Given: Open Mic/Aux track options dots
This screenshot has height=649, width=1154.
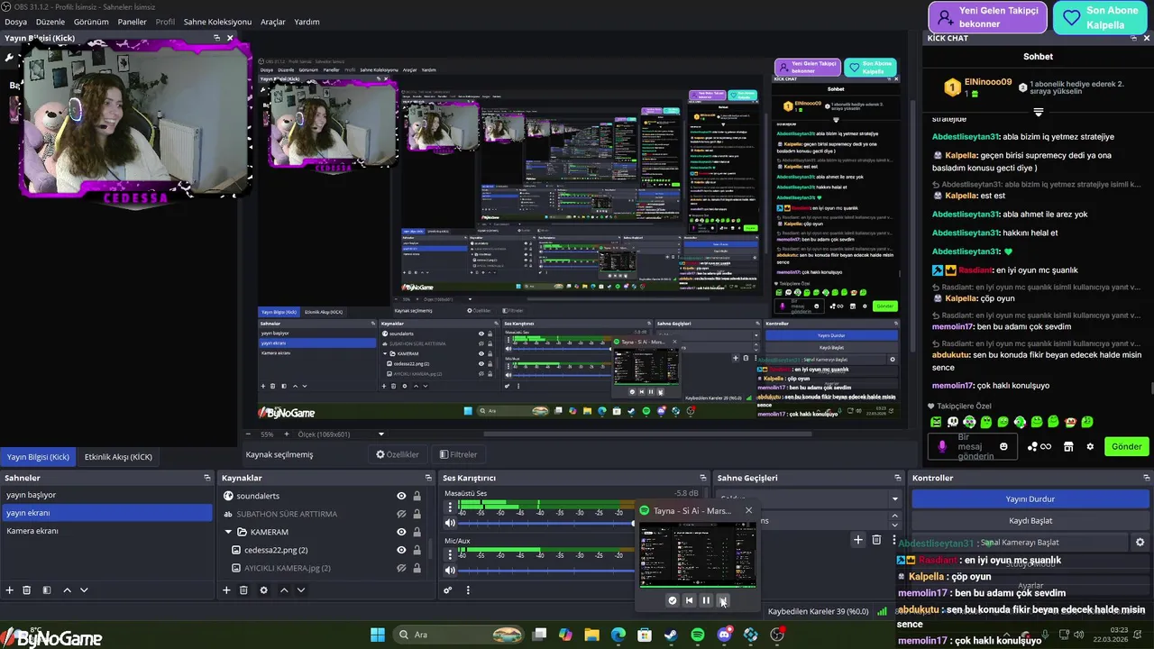Looking at the screenshot, I should coord(450,555).
